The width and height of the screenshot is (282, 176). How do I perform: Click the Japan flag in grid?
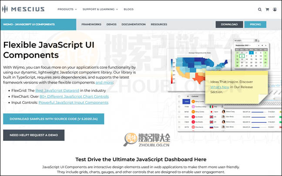pyautogui.click(x=211, y=112)
